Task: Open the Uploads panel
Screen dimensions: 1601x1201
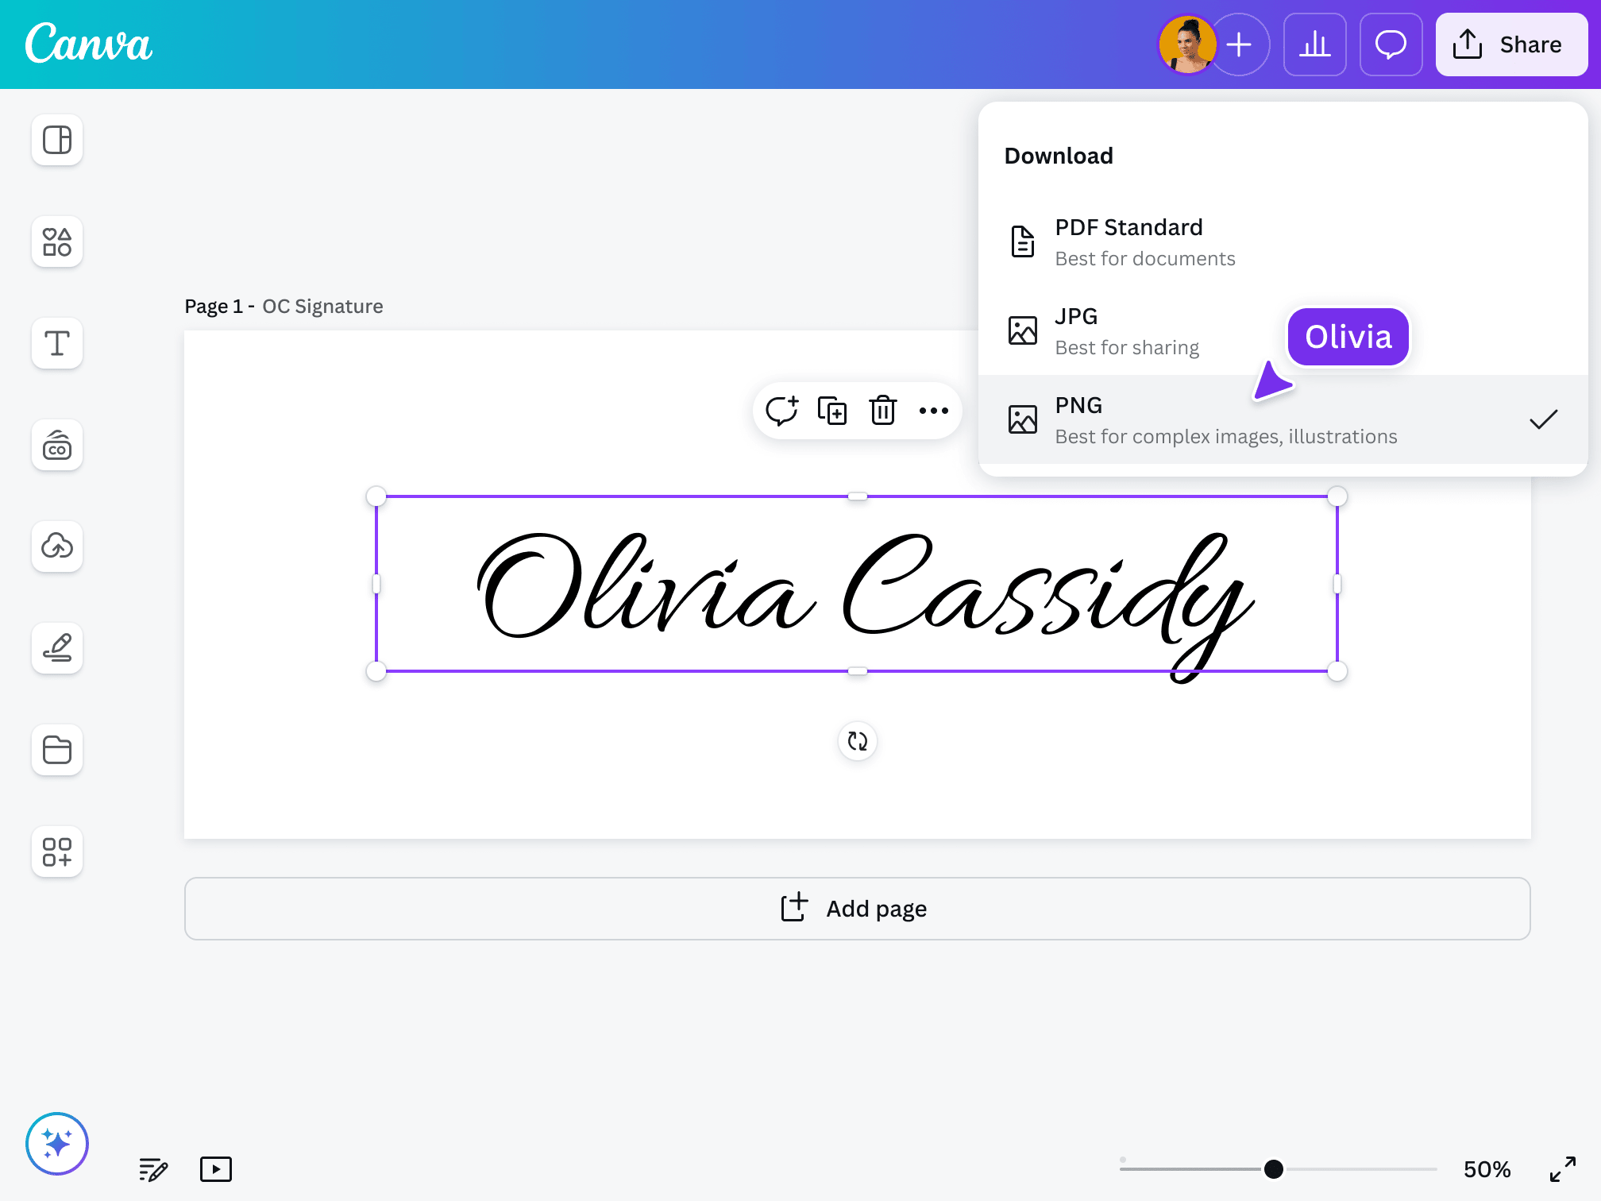Action: [56, 546]
